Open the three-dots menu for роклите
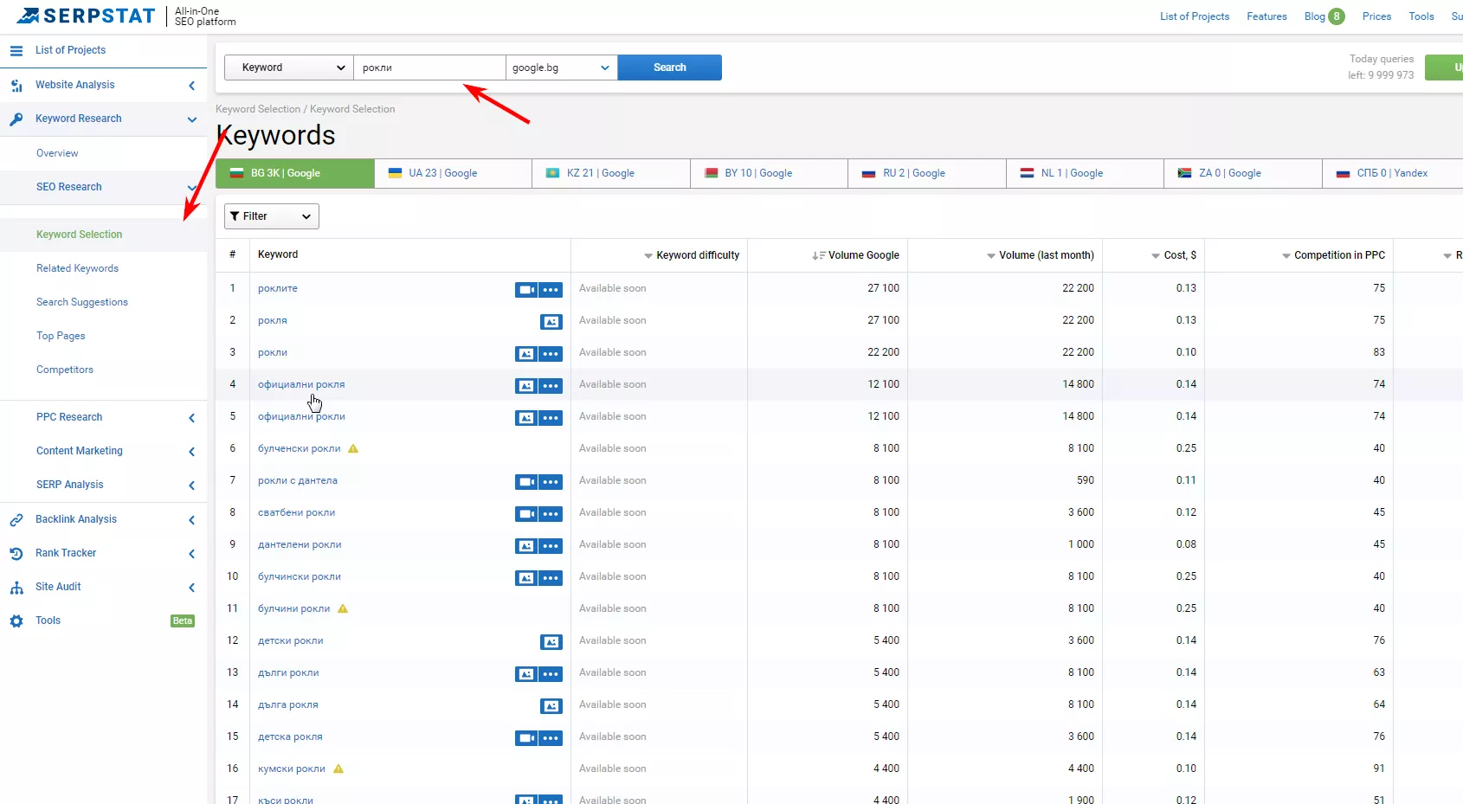The height and width of the screenshot is (804, 1463). point(551,290)
